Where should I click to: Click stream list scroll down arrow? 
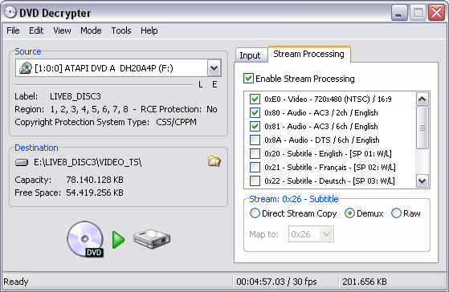click(422, 180)
